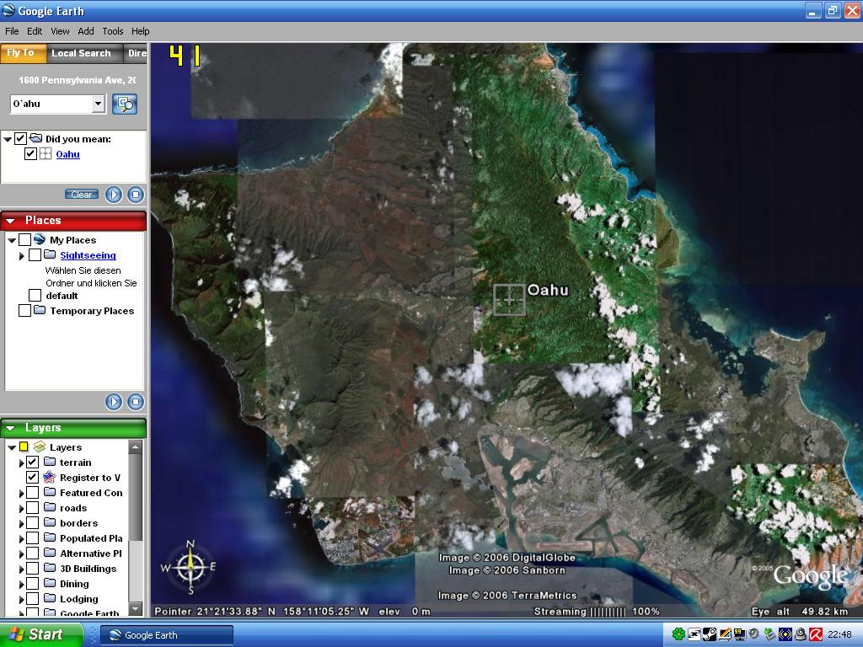Check the Temporary Places checkbox

[24, 310]
